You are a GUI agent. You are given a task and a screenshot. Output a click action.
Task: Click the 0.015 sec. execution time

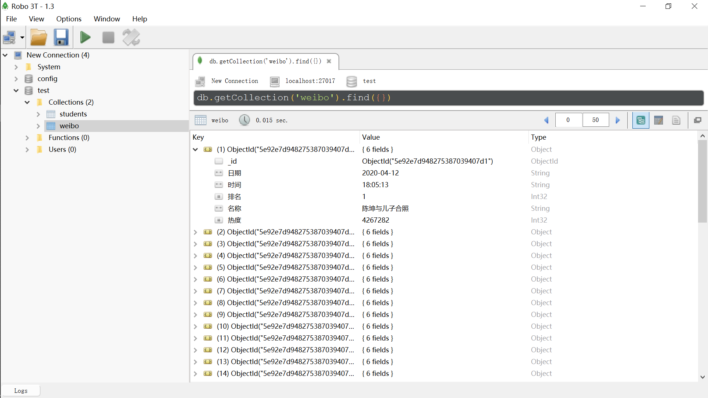tap(271, 121)
